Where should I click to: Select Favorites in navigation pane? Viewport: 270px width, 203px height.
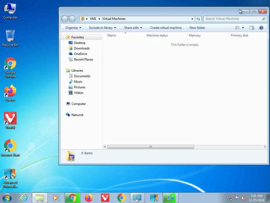(78, 37)
